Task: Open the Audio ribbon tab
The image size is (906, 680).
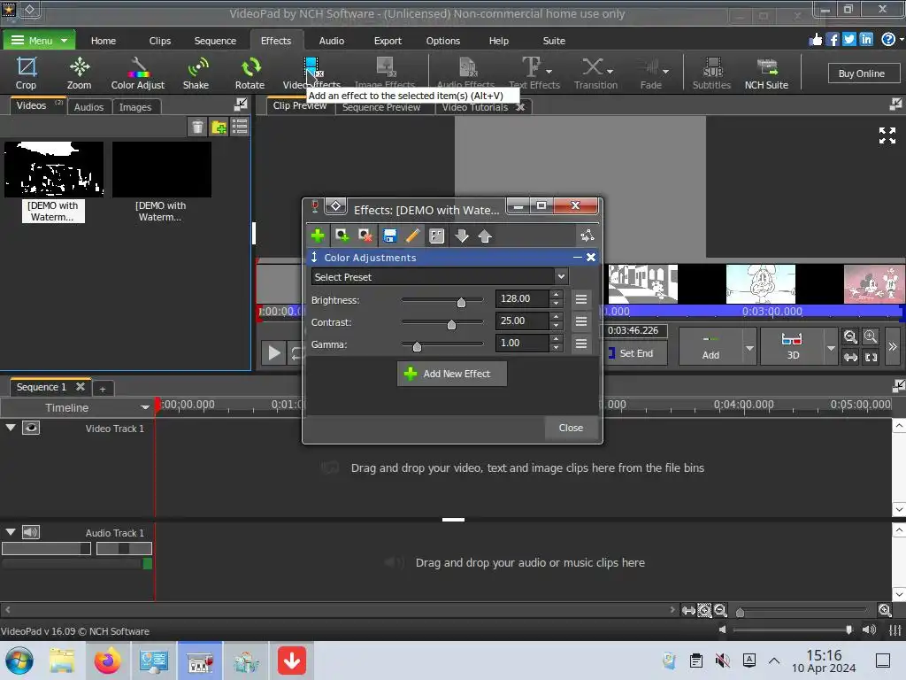Action: pyautogui.click(x=332, y=41)
